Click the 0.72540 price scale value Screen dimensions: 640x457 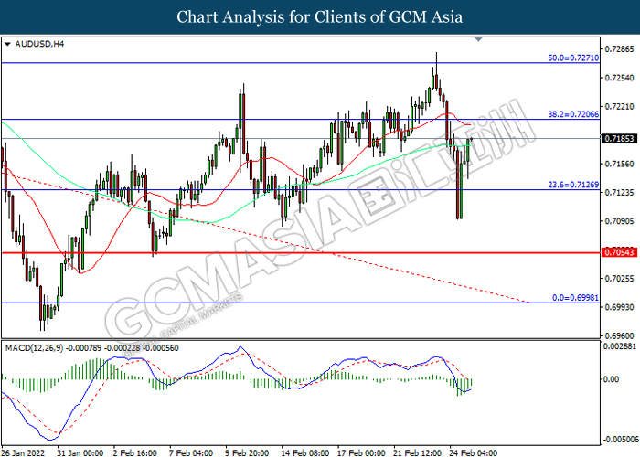pos(619,78)
